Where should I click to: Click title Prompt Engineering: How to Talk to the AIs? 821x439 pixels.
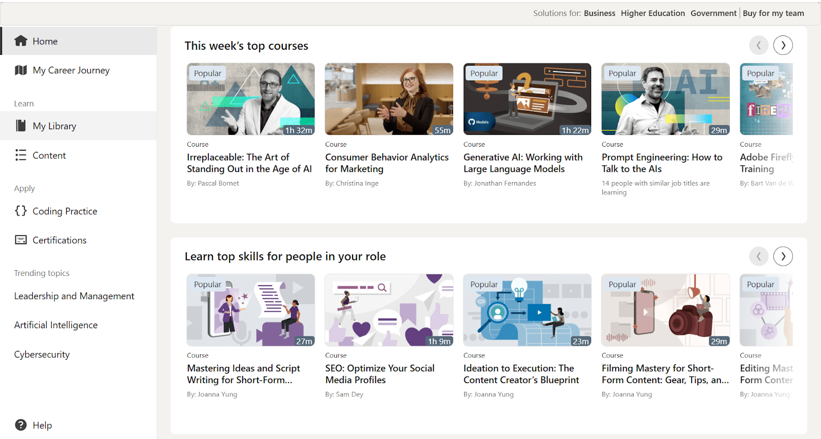click(x=662, y=163)
